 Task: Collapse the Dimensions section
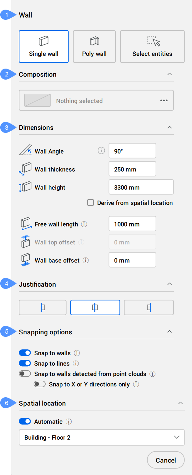pyautogui.click(x=169, y=128)
